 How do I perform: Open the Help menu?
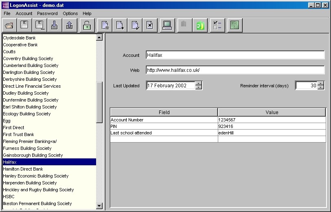coord(87,13)
